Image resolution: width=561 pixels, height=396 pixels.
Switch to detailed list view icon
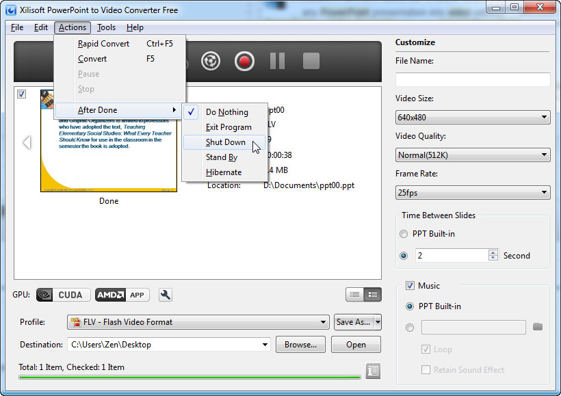(x=372, y=294)
